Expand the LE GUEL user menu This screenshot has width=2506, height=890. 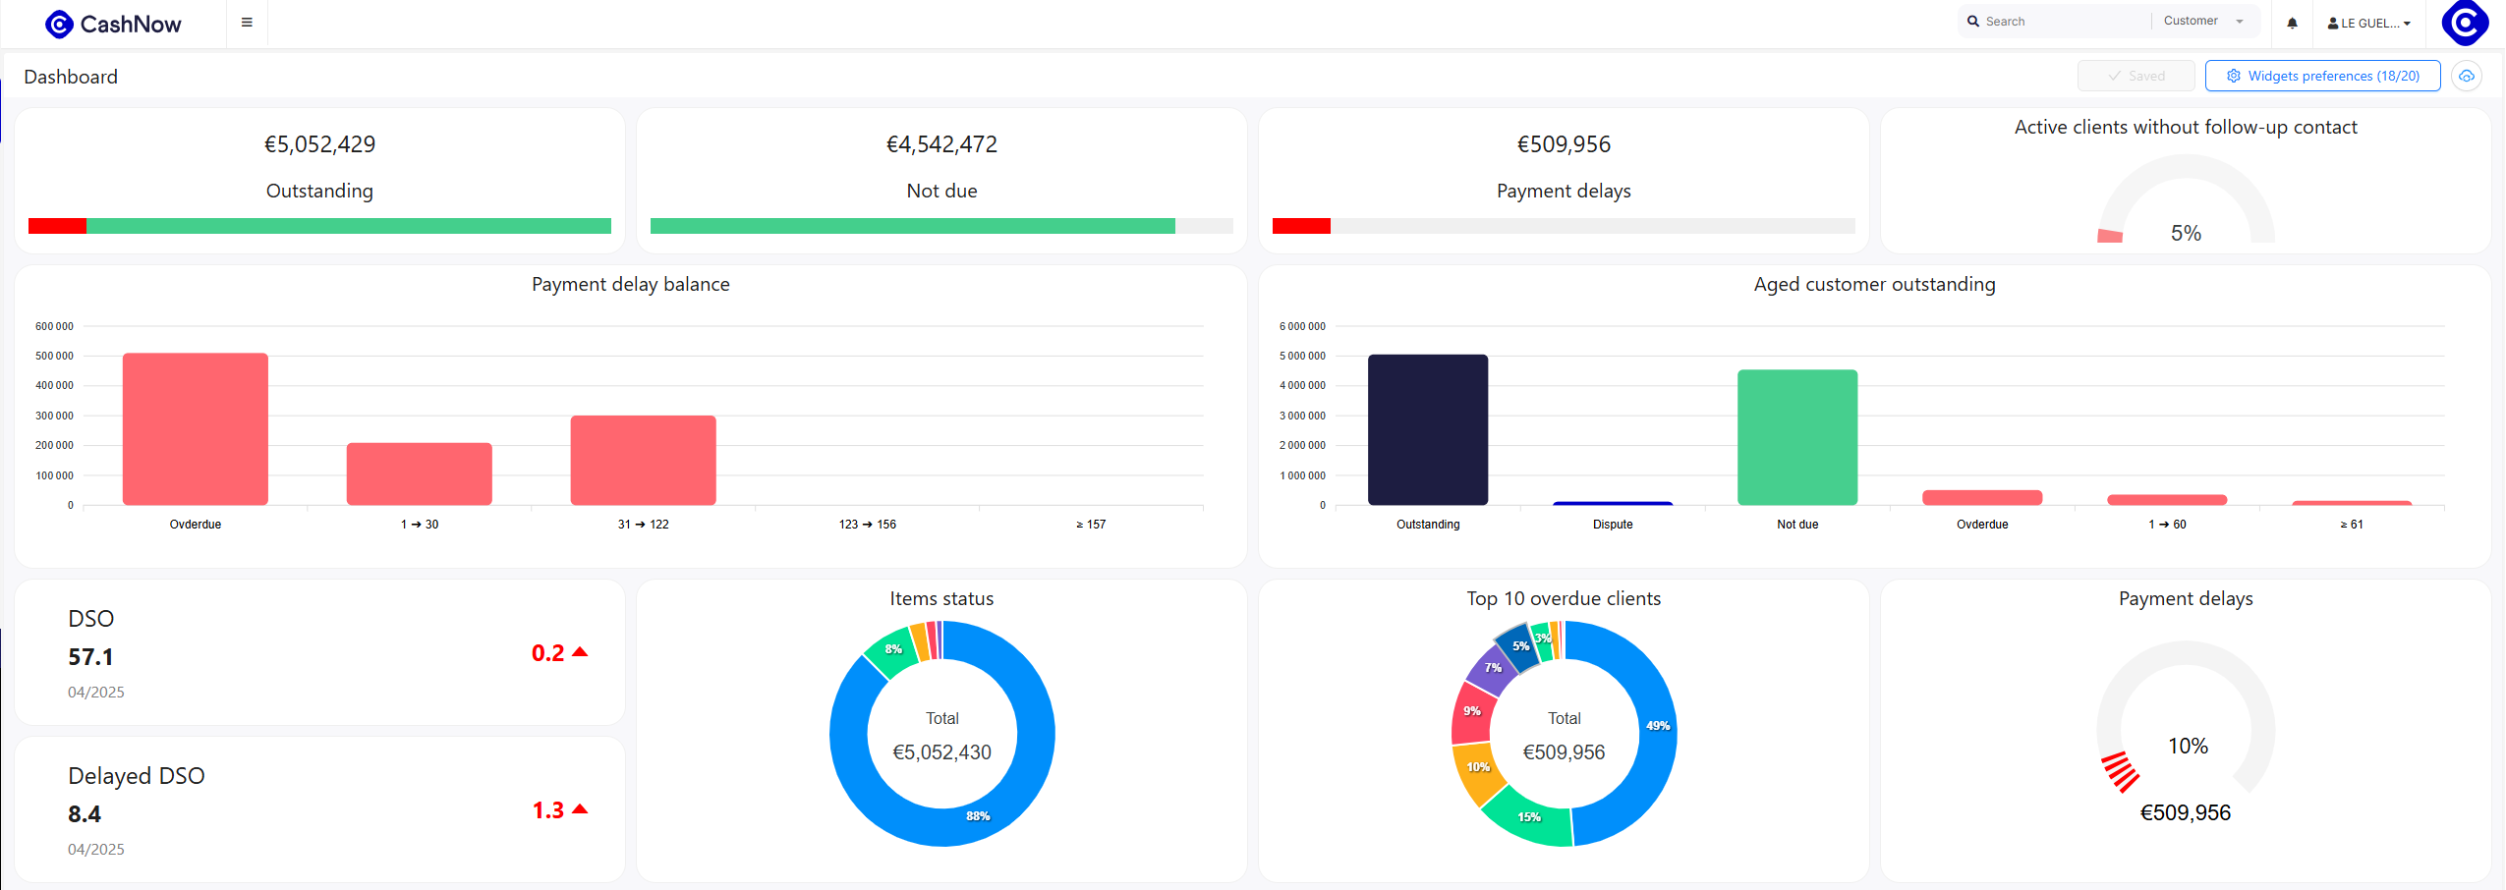2368,23
